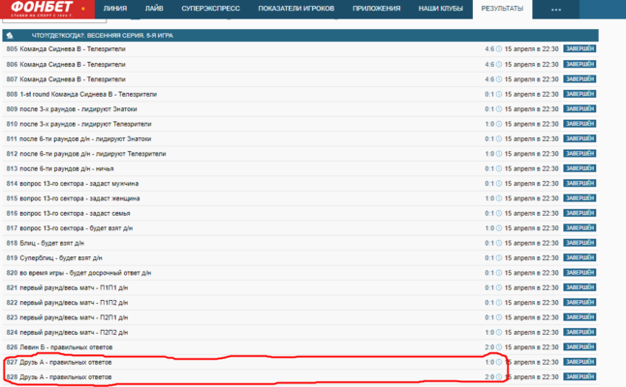
Task: Click the category icon beside ЧТО?ГДЕ?КОГДА? header
Action: pos(10,34)
